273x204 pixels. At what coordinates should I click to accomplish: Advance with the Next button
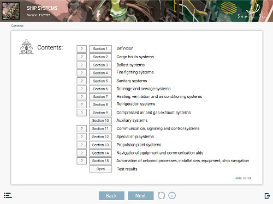click(x=141, y=196)
